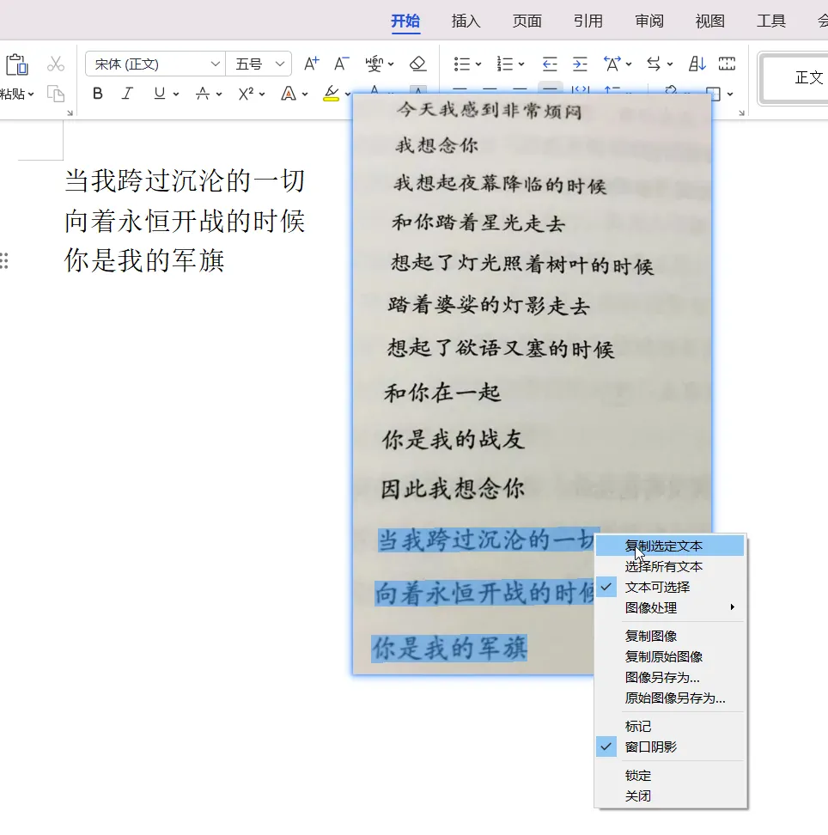The height and width of the screenshot is (835, 828).
Task: Click the cut scissors icon
Action: 56,64
